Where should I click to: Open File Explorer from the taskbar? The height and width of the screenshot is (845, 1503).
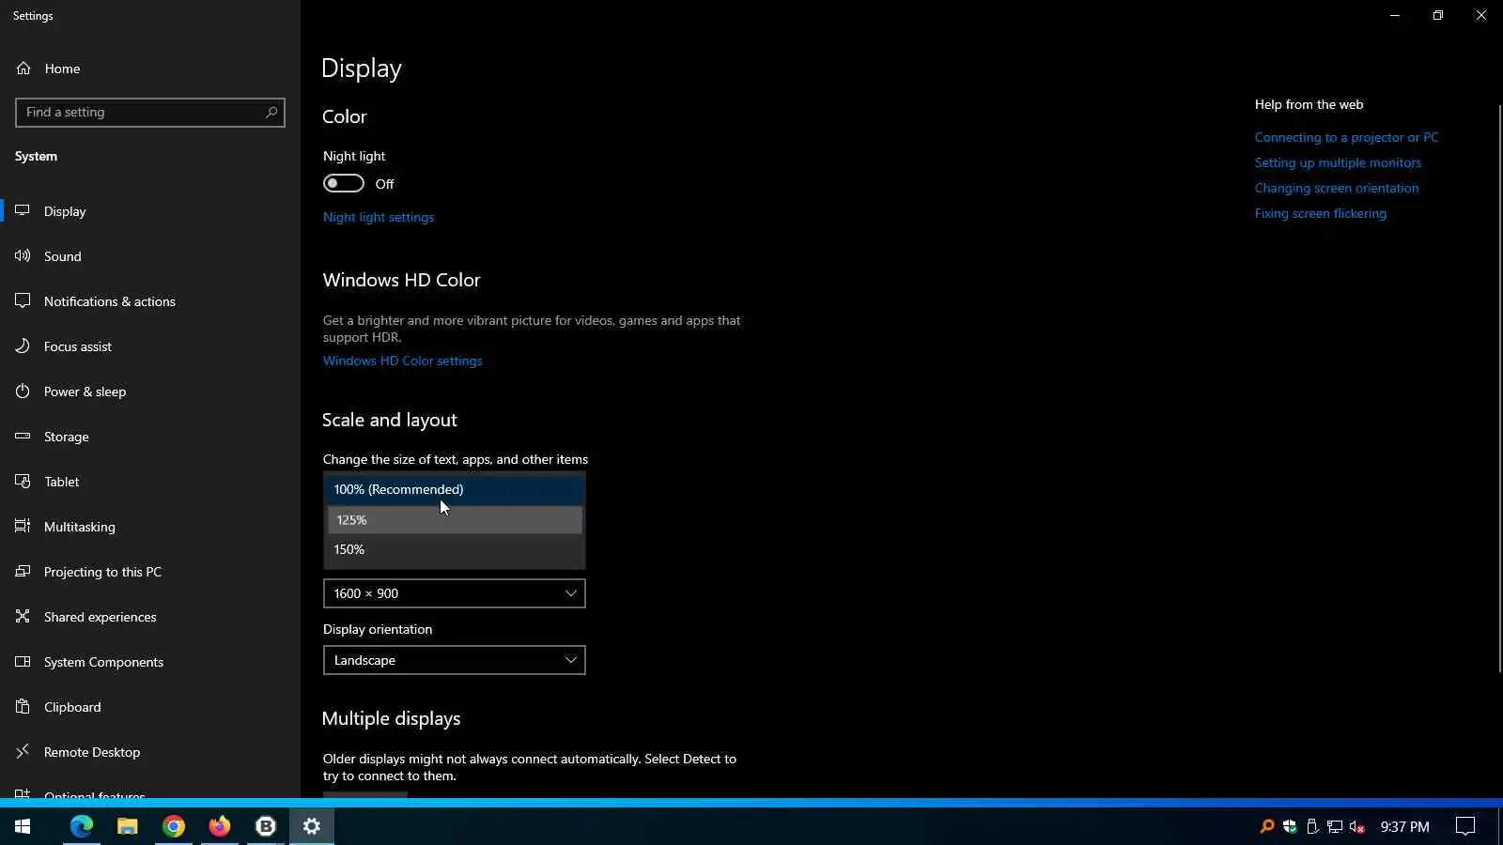[127, 826]
